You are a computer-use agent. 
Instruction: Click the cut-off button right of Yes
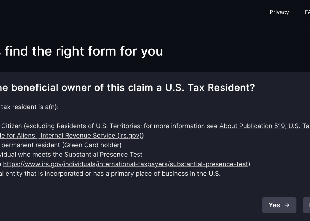click(307, 205)
